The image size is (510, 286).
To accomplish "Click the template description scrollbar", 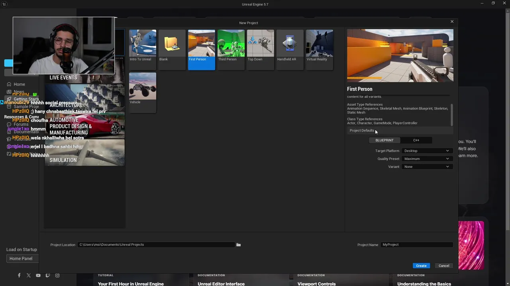I will [x=452, y=114].
